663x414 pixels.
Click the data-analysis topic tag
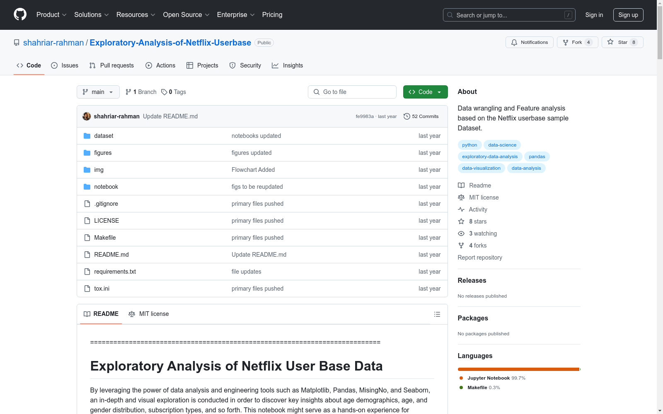pyautogui.click(x=526, y=168)
